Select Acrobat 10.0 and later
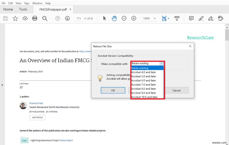229x145 pixels. (147, 97)
